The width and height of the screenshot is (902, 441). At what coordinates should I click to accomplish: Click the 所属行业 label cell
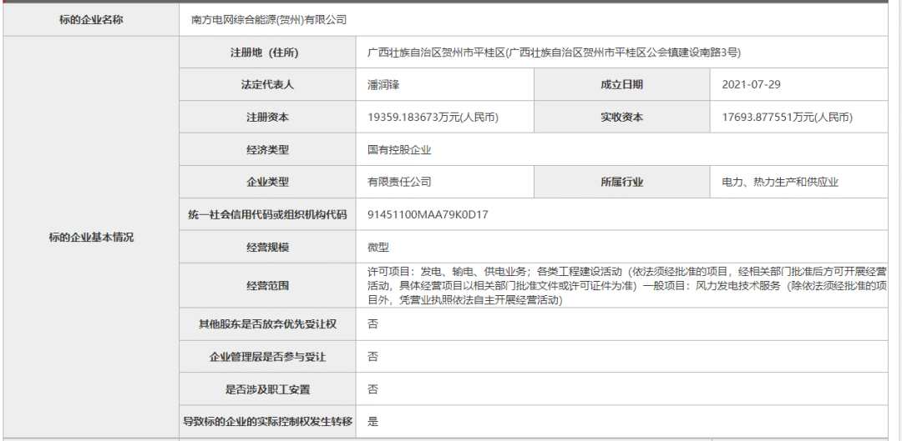(x=621, y=182)
